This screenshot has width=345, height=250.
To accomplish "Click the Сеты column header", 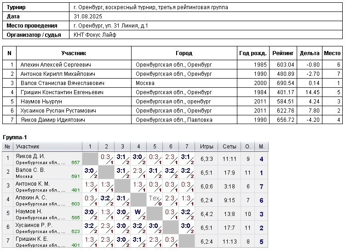I will [x=230, y=147].
